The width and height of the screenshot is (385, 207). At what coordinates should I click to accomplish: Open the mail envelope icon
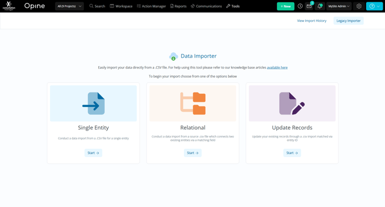tap(309, 6)
